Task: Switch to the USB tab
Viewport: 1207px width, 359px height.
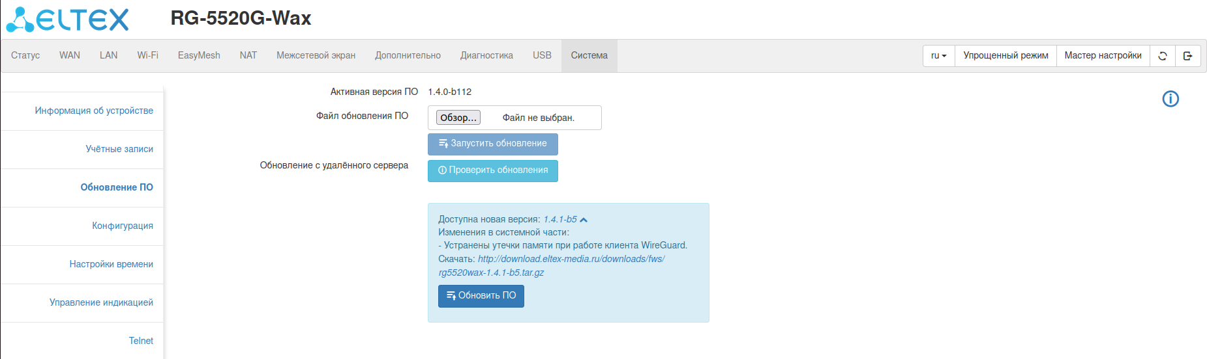Action: 542,55
